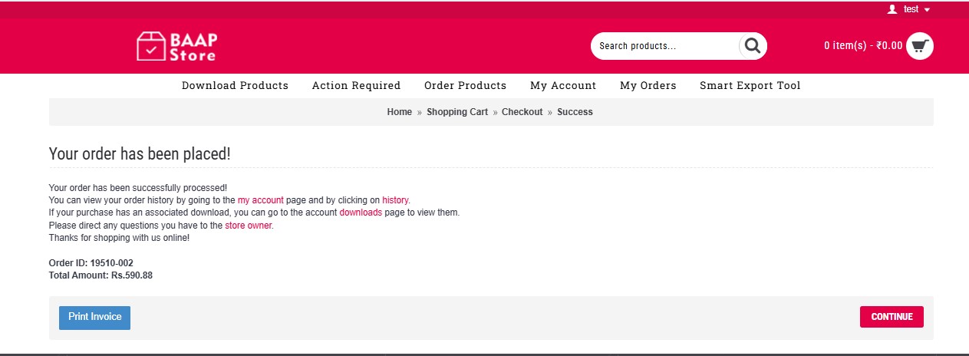Screen dimensions: 969x356
Task: Click the Checkout breadcrumb link
Action: (x=522, y=112)
